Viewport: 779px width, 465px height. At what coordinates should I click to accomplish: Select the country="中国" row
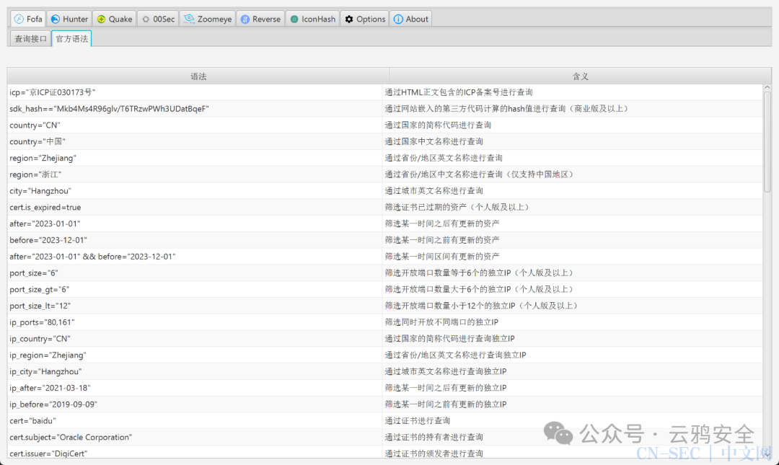click(385, 141)
